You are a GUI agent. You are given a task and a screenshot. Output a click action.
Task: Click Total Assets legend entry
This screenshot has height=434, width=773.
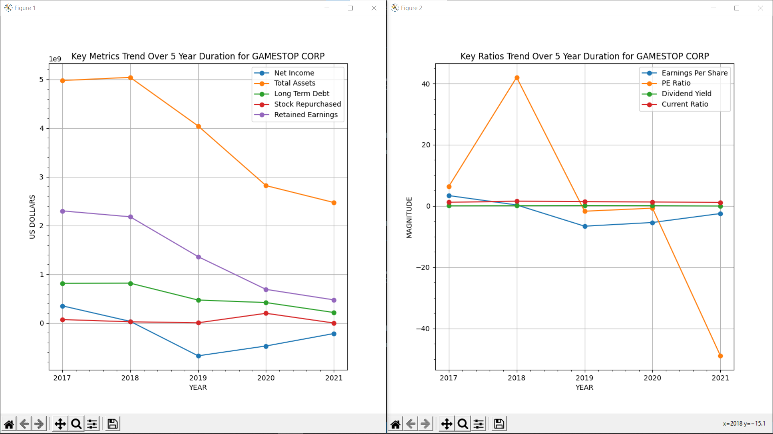pos(294,83)
